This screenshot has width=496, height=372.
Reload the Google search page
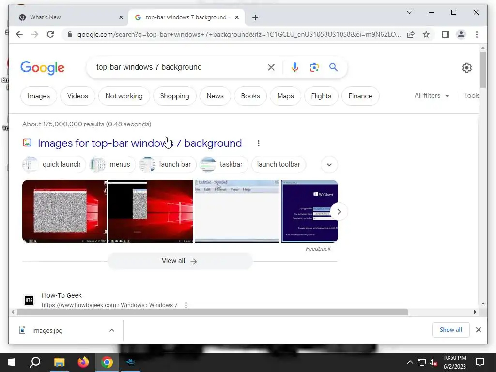coord(50,34)
